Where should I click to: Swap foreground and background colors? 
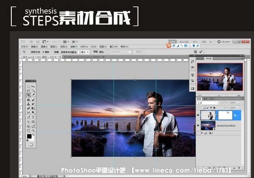coord(33,135)
